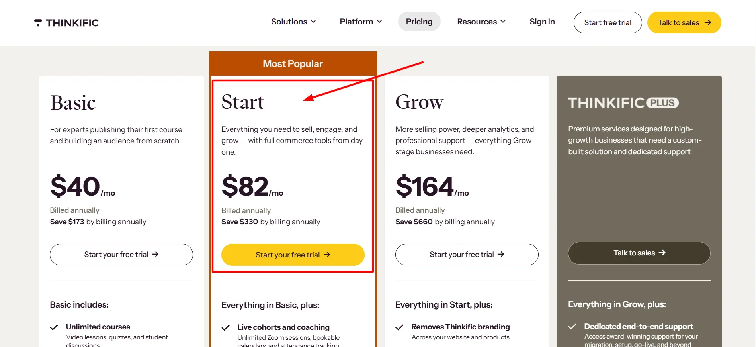
Task: Click arrow icon on Talk to sales header button
Action: click(x=708, y=22)
